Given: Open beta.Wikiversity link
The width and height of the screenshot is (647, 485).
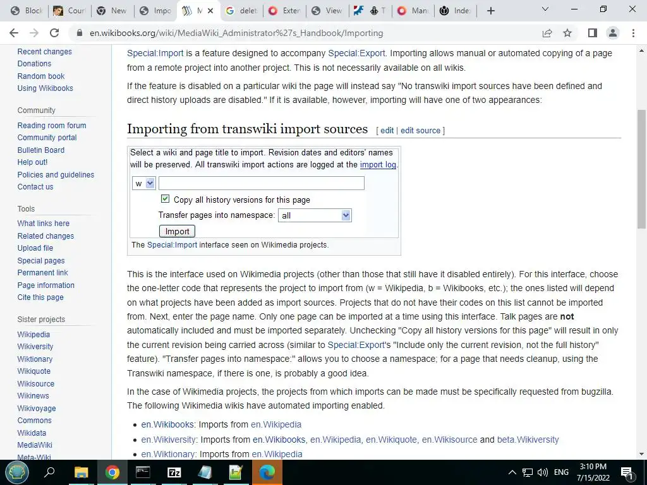Looking at the screenshot, I should pos(528,440).
